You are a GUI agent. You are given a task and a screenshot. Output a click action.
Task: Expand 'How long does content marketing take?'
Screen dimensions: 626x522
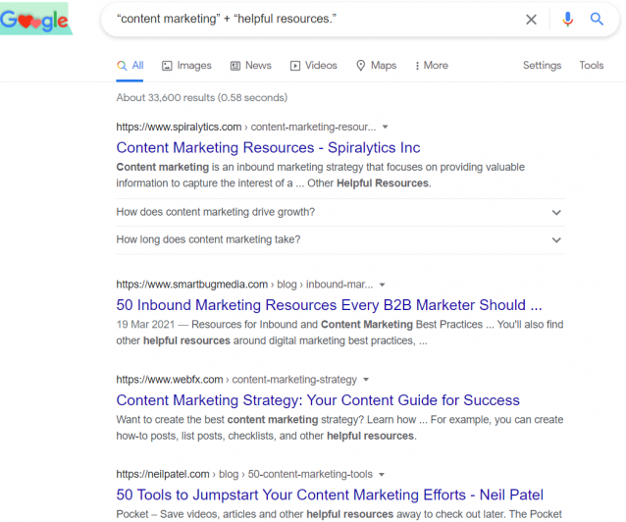(x=340, y=239)
